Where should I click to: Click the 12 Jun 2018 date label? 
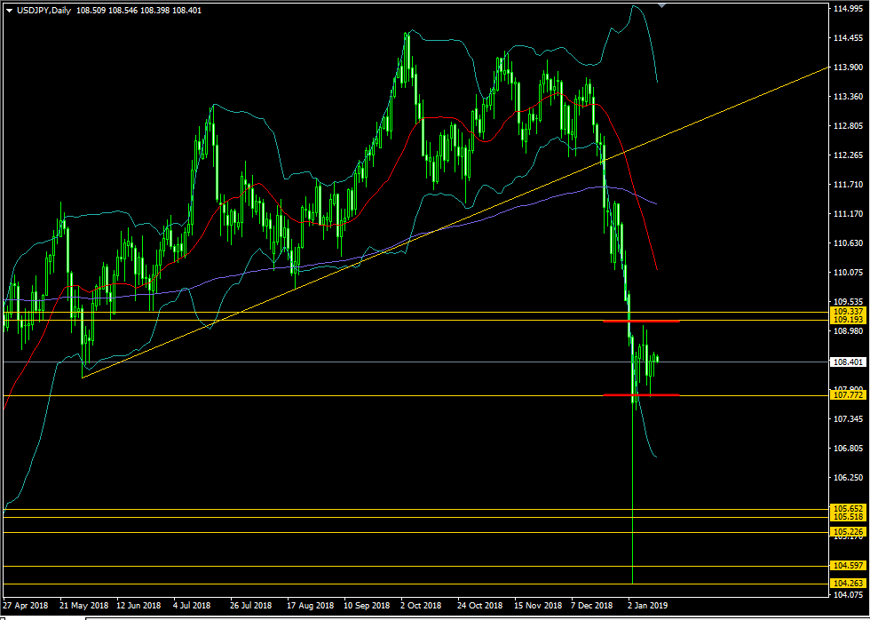tap(138, 605)
